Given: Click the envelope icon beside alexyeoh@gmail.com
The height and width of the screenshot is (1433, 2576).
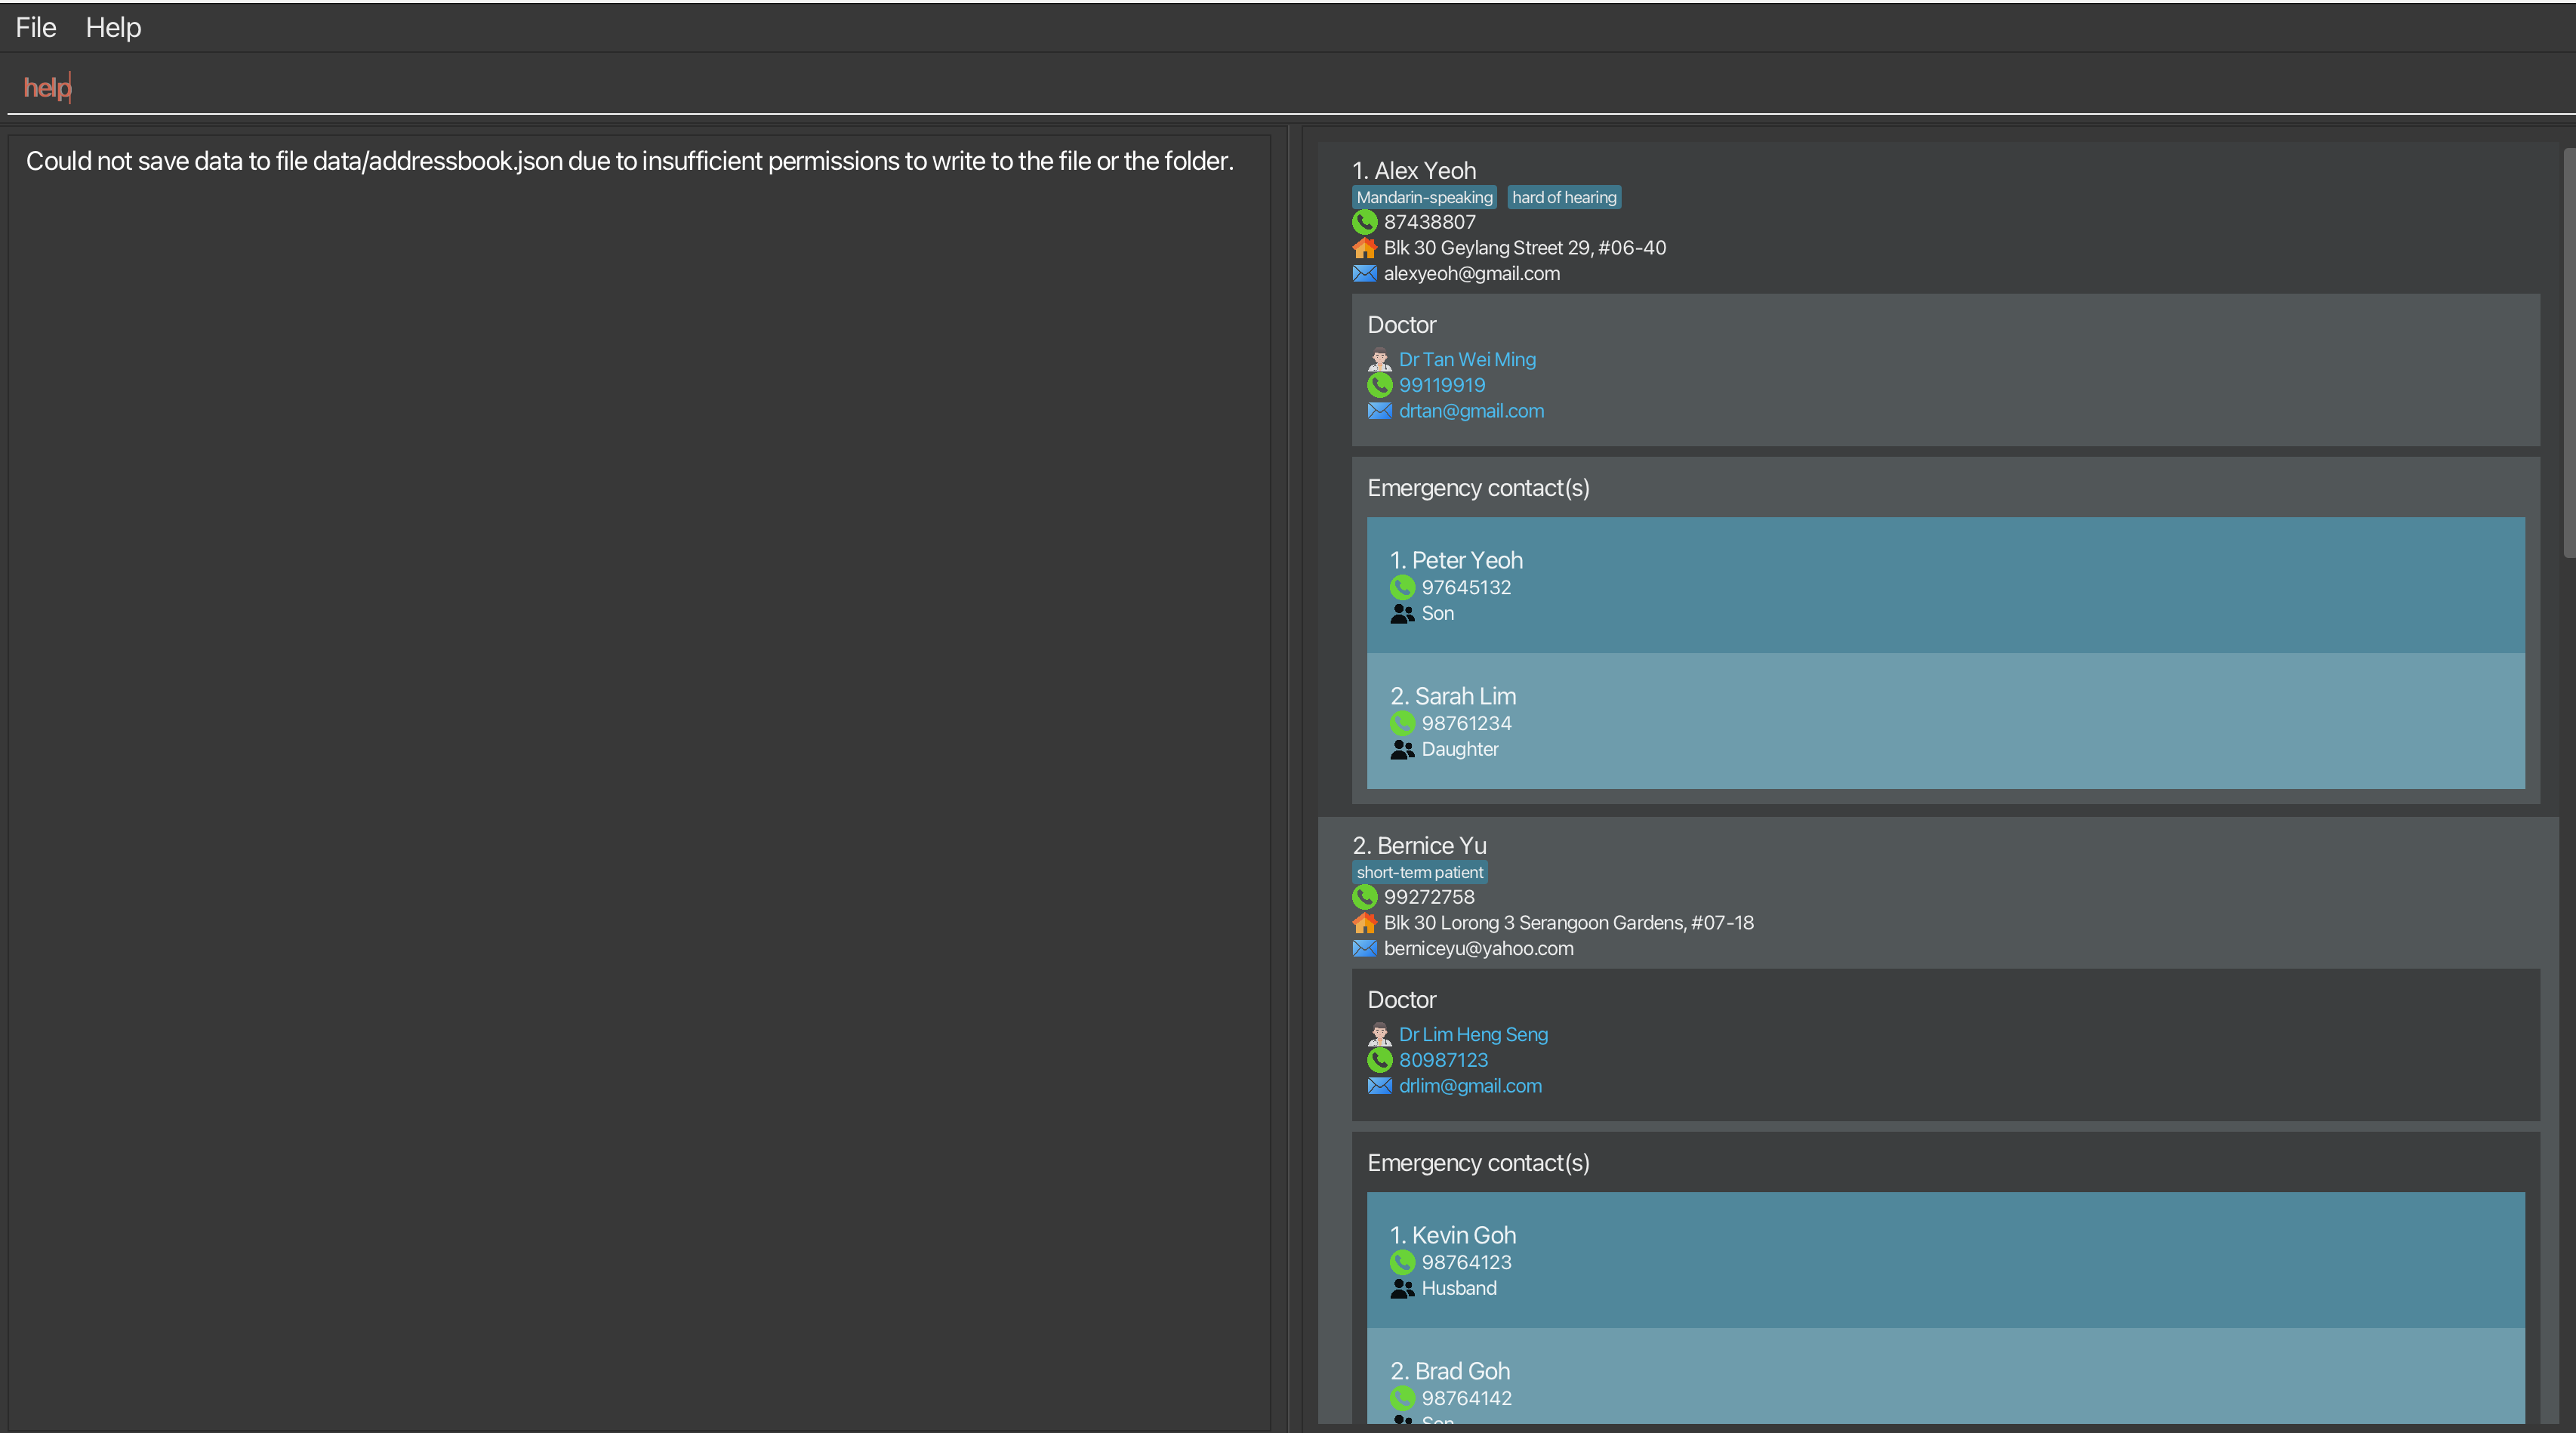Looking at the screenshot, I should (1364, 274).
